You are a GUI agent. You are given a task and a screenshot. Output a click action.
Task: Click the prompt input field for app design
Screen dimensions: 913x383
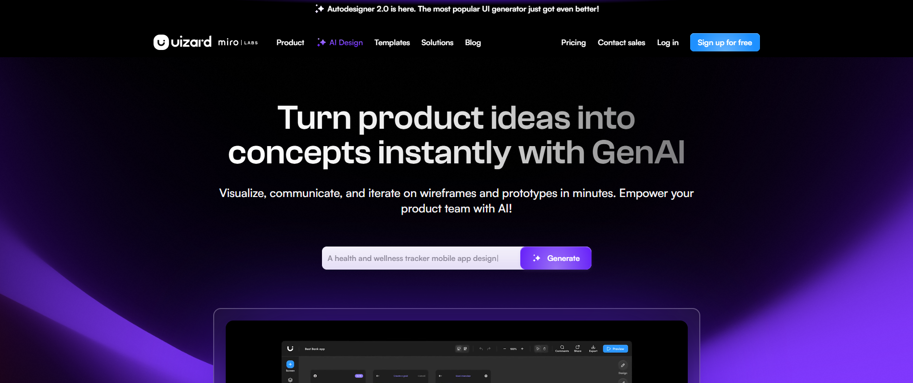(x=421, y=258)
